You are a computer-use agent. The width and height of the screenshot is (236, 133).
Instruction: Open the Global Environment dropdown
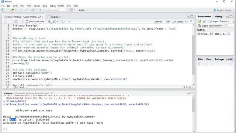click(x=210, y=25)
